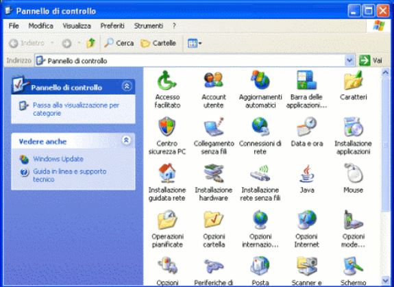Click the scrollbar down arrow
The height and width of the screenshot is (287, 394).
pos(385,280)
